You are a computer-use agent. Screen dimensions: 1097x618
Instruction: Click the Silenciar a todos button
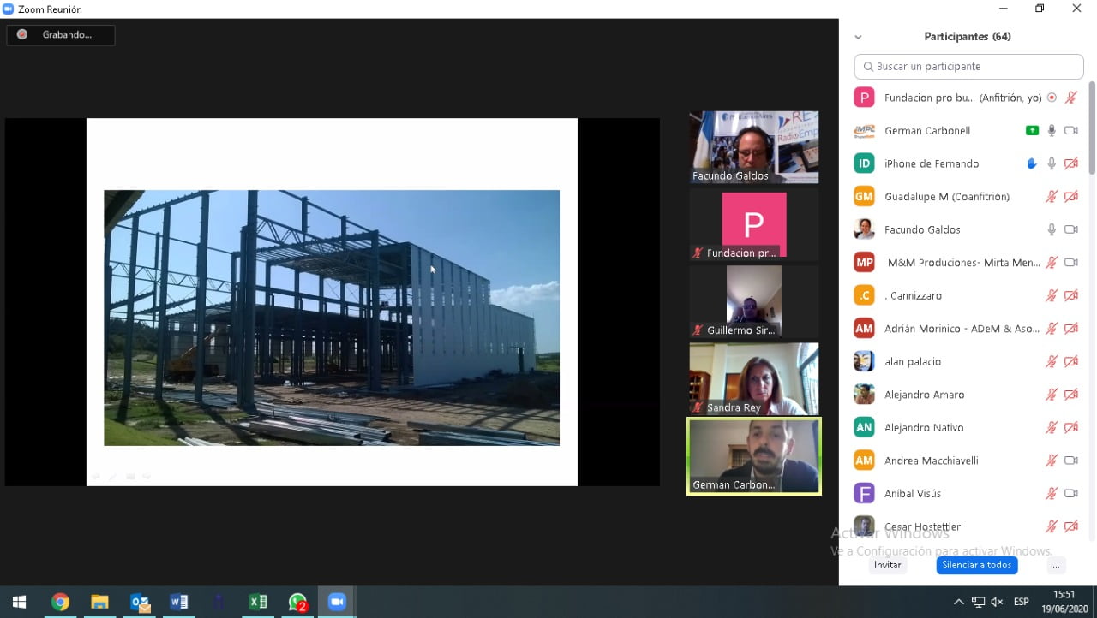(976, 565)
